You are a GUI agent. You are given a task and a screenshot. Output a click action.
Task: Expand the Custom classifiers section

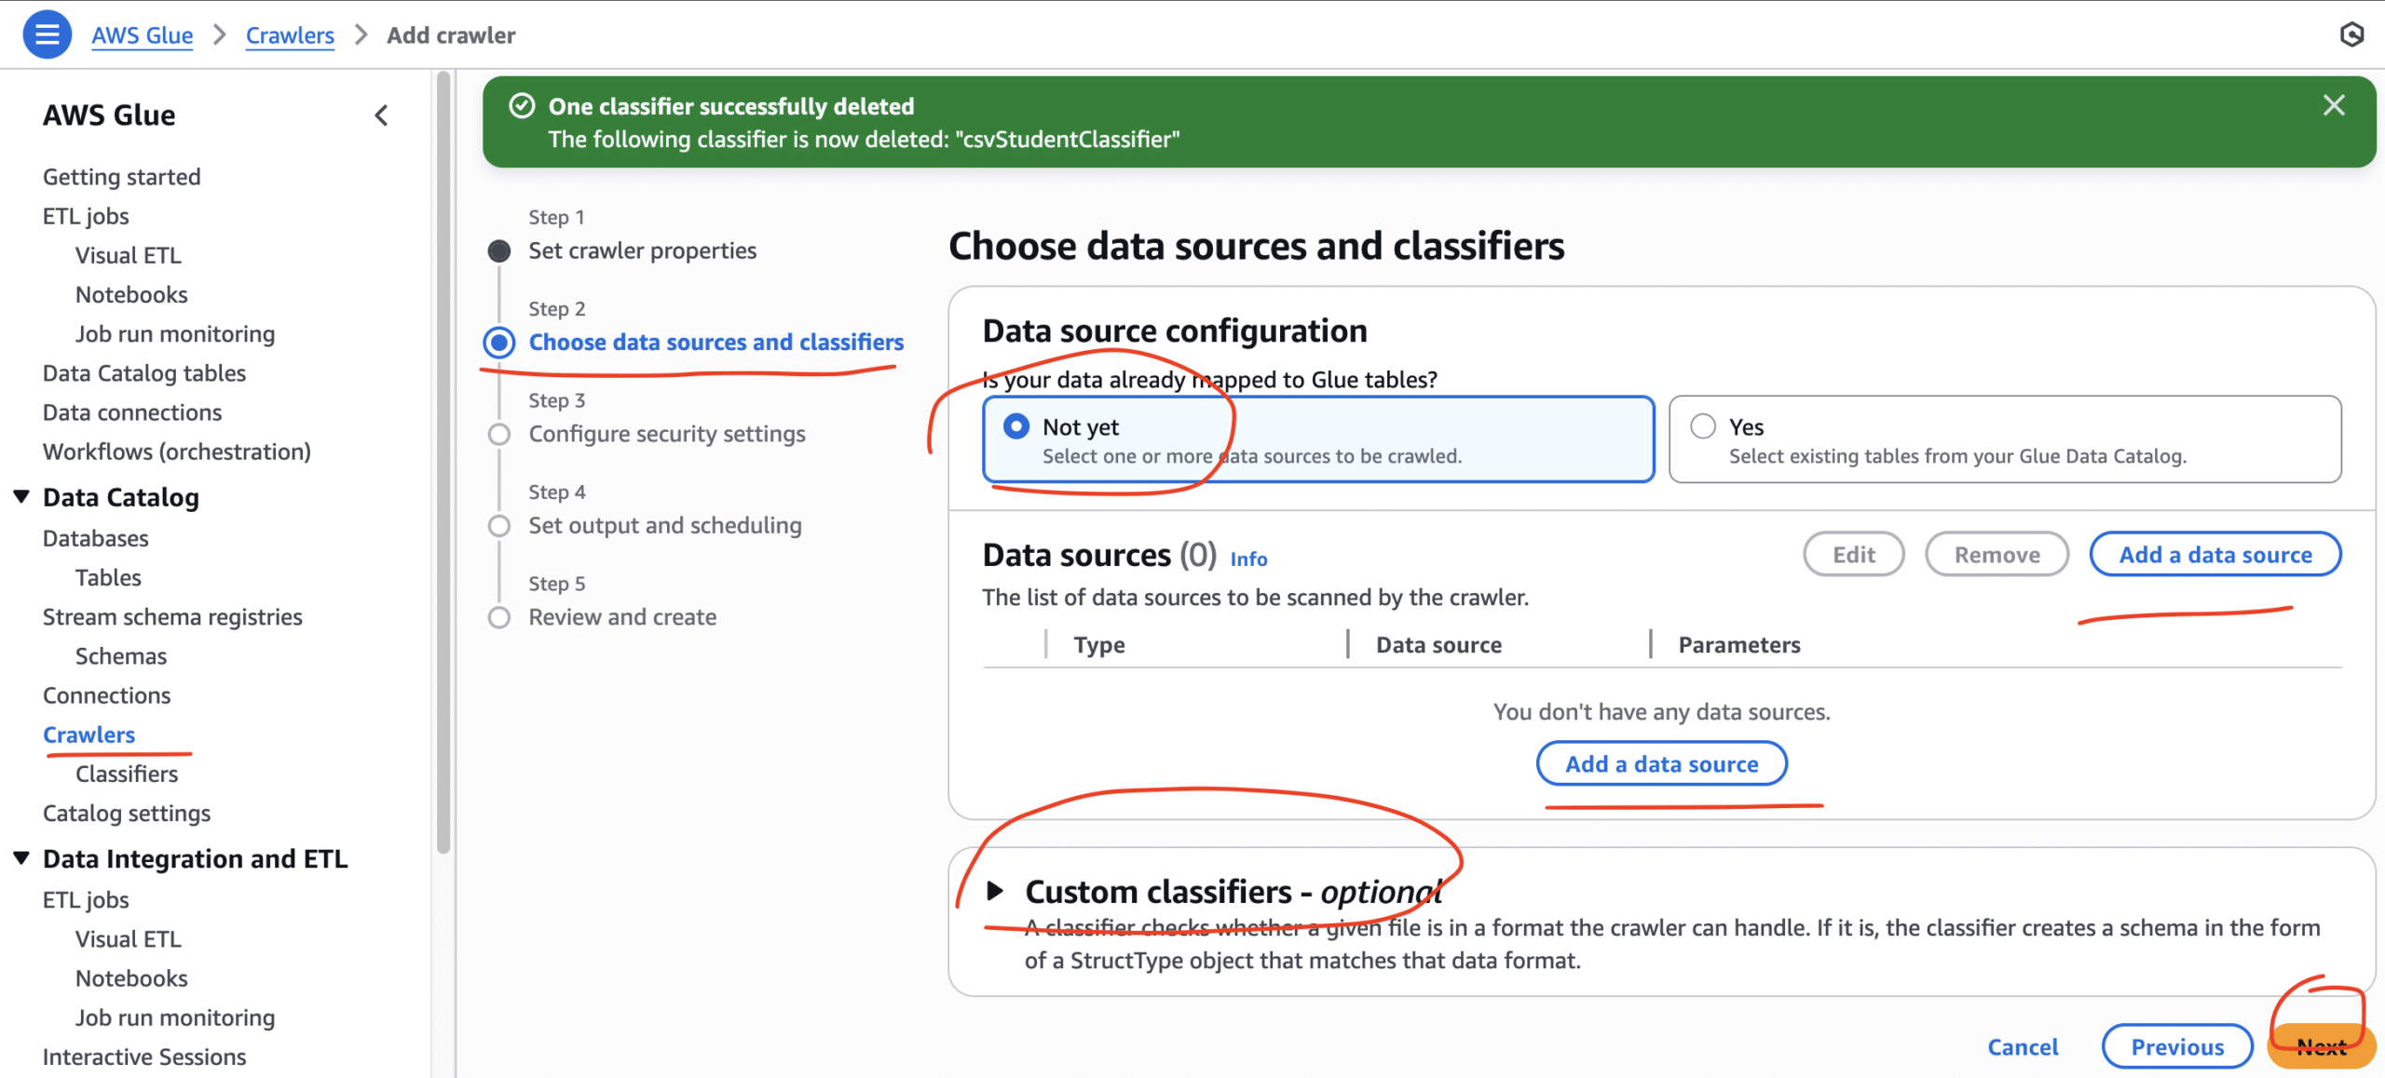(x=996, y=890)
